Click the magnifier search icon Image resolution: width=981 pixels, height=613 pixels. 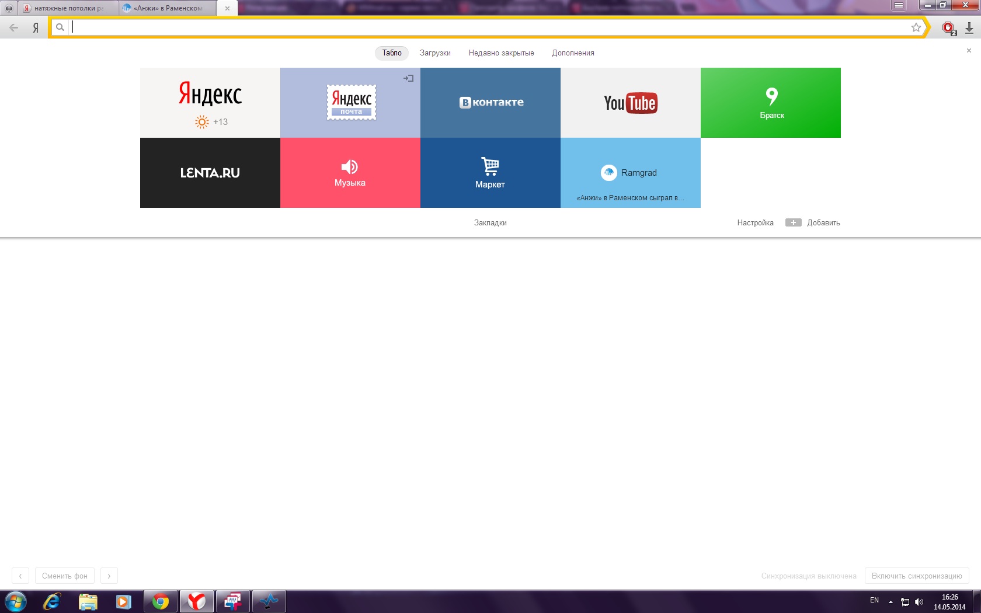[x=60, y=27]
